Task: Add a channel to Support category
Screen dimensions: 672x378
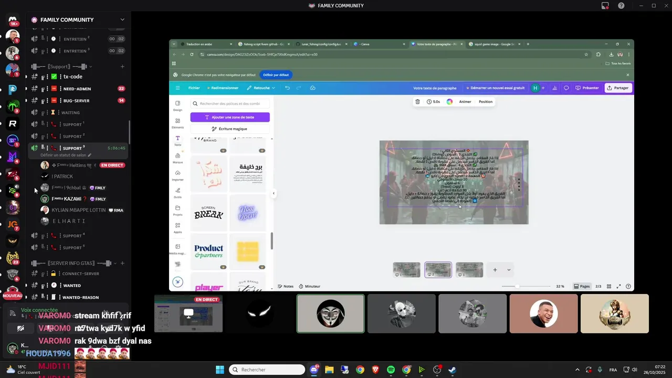Action: [122, 67]
